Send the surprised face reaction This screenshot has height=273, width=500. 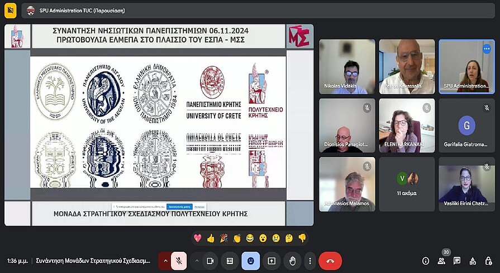(x=263, y=238)
